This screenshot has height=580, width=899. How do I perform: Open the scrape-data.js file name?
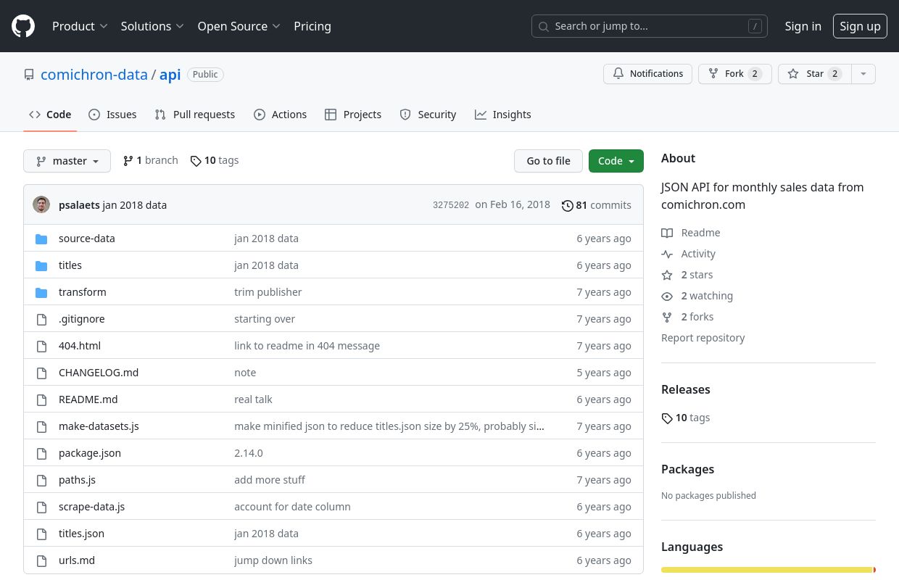(92, 507)
